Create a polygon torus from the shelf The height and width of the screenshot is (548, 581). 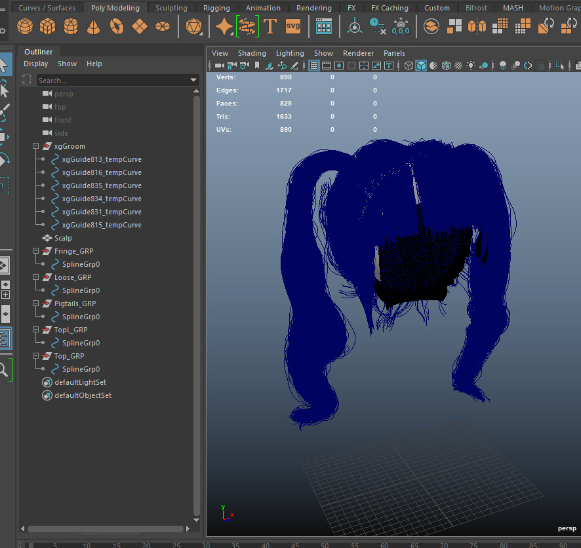pos(116,26)
